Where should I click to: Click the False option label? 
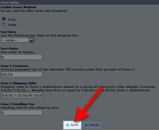click(12, 25)
